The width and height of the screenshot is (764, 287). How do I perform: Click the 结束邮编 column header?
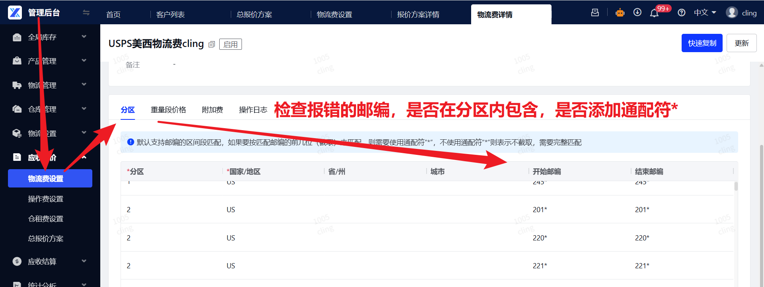pos(649,172)
